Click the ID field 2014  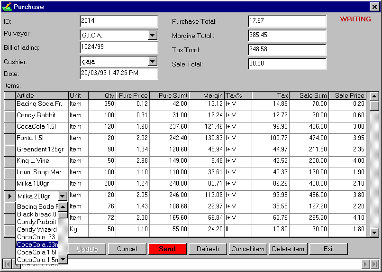(x=119, y=21)
